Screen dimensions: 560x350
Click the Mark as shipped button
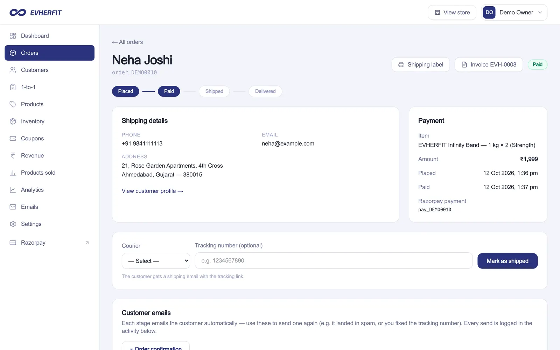pyautogui.click(x=507, y=261)
